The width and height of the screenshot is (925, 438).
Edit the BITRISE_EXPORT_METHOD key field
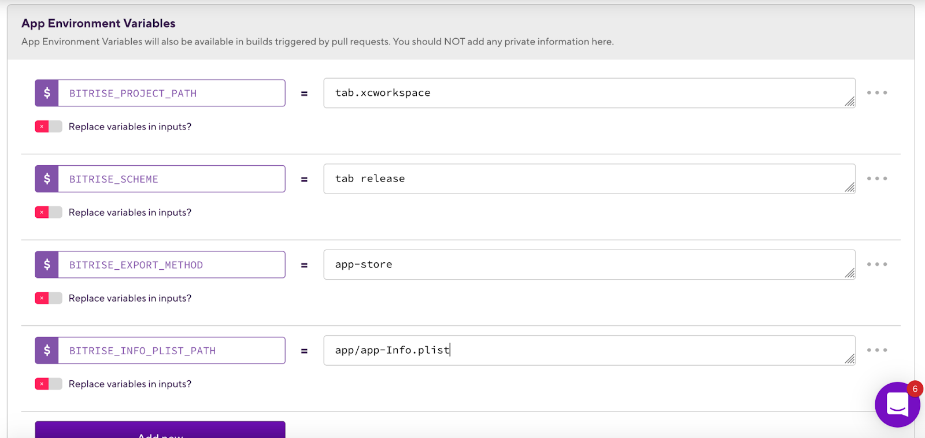[x=172, y=265]
